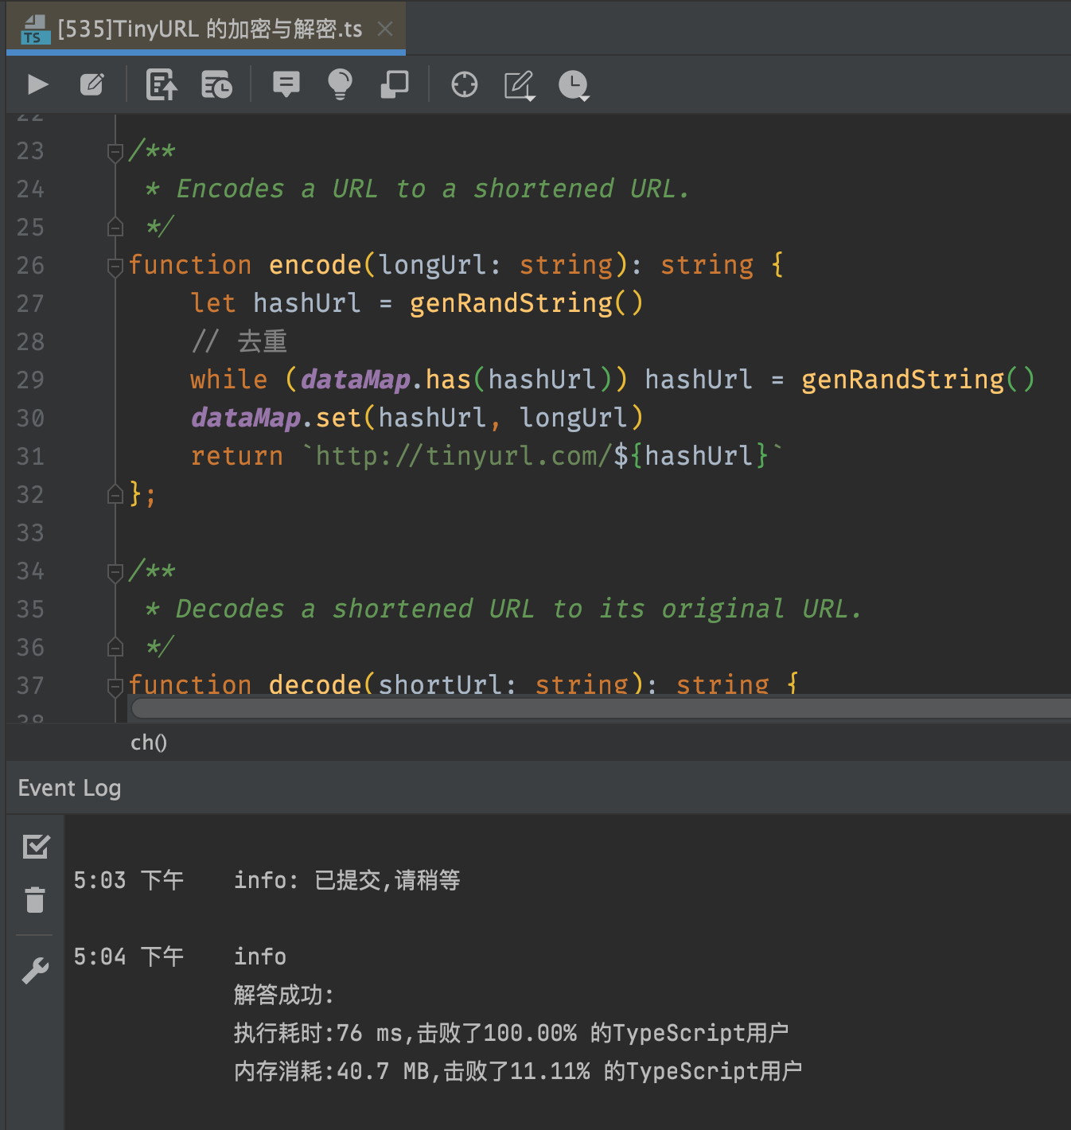Click the 内存消耗:40.7 MB result line
The image size is (1071, 1130).
(x=518, y=1071)
